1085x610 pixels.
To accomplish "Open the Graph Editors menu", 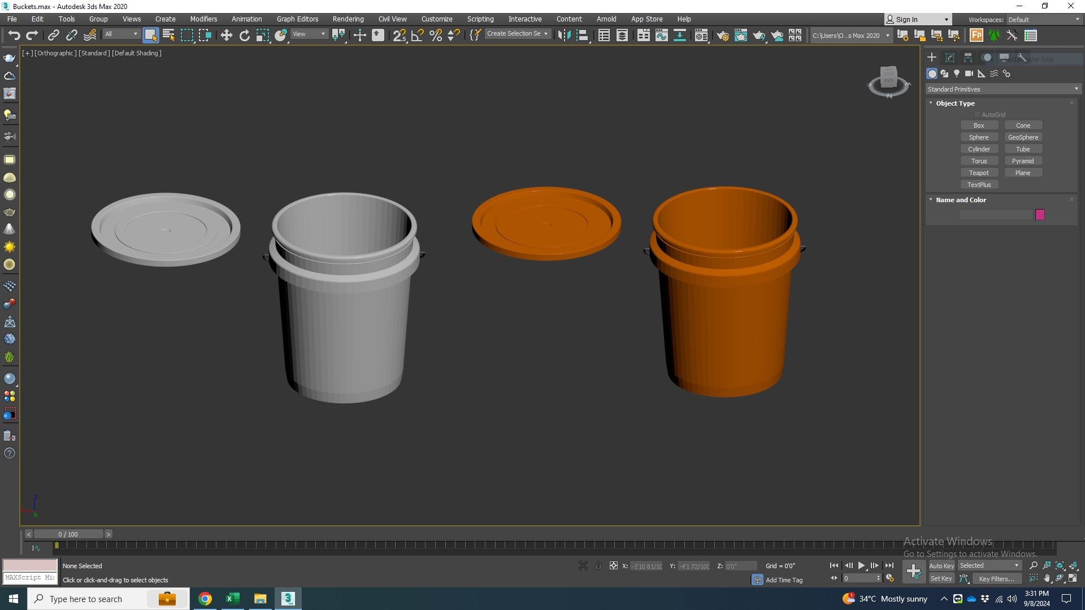I will [297, 19].
